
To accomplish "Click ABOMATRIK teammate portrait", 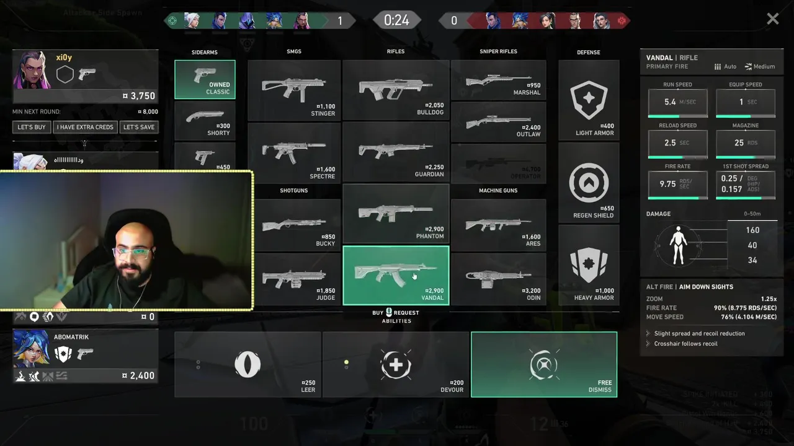I will click(31, 349).
